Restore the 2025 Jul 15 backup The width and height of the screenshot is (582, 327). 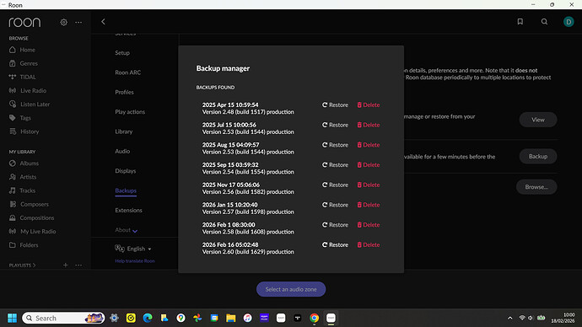coord(335,125)
